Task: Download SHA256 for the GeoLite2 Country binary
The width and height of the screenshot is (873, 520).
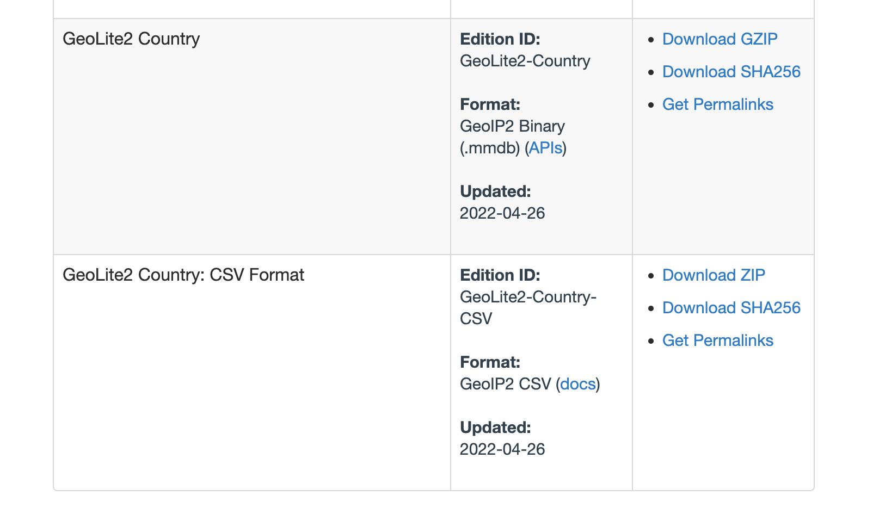Action: tap(731, 71)
